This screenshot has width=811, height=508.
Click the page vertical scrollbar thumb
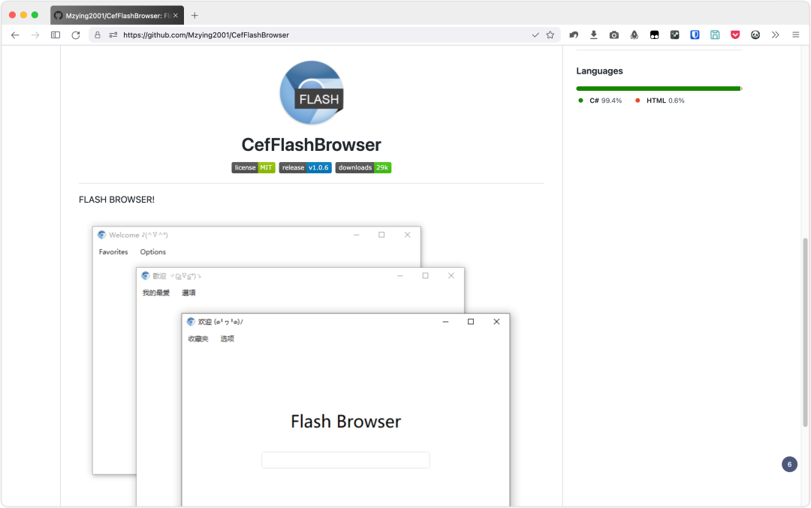[805, 332]
